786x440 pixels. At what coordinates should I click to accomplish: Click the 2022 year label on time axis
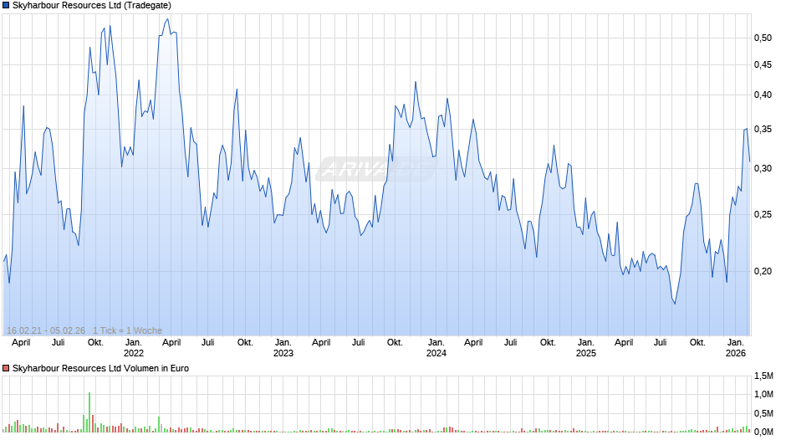pos(133,353)
